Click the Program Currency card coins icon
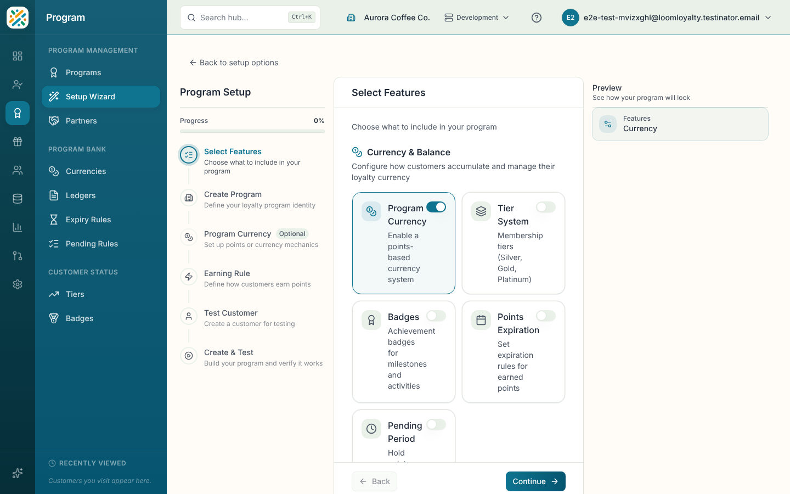790x494 pixels. click(x=371, y=211)
